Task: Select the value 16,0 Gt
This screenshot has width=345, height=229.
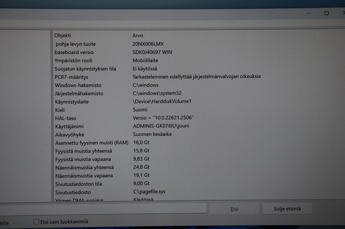Action: (x=141, y=143)
